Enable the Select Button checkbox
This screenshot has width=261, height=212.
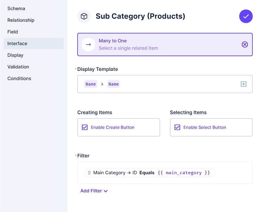pos(177,127)
